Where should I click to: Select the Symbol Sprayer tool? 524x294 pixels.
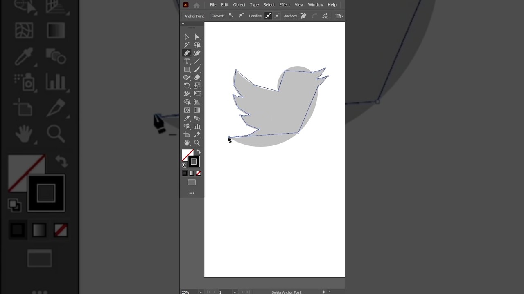point(187,127)
